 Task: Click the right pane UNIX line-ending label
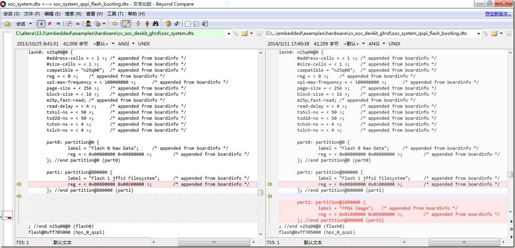394,44
